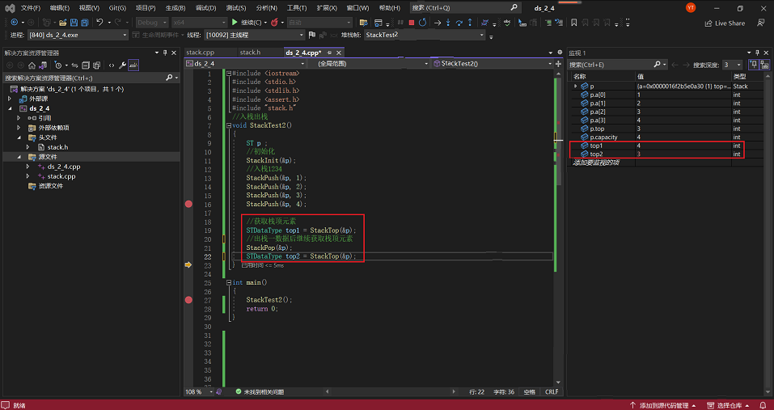Image resolution: width=774 pixels, height=410 pixels.
Task: Toggle auto-hide pin on the Watch 1 panel
Action: click(755, 53)
